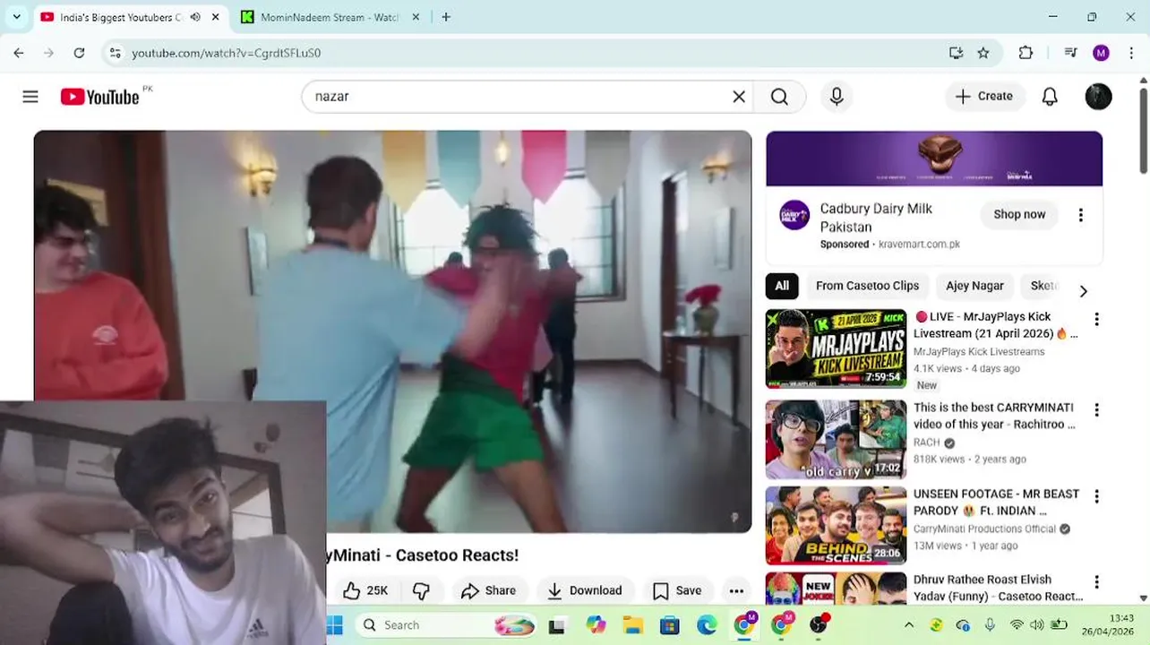Click the Download button
This screenshot has width=1150, height=645.
[x=584, y=590]
